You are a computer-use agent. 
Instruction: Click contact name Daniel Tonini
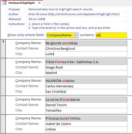(86, 105)
